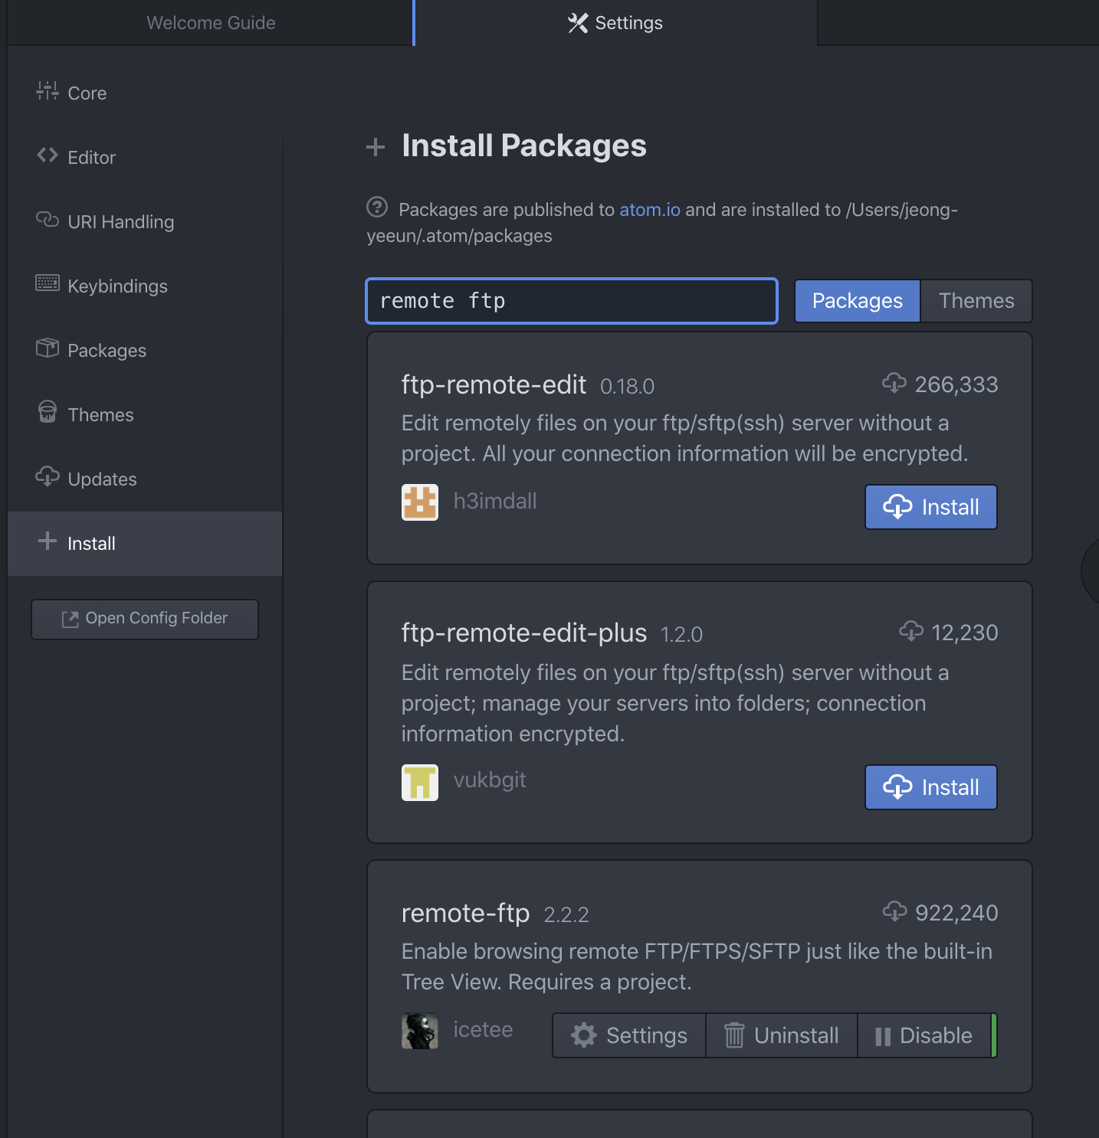Click the external link icon in Open Config Folder
The image size is (1099, 1138).
[x=70, y=619]
